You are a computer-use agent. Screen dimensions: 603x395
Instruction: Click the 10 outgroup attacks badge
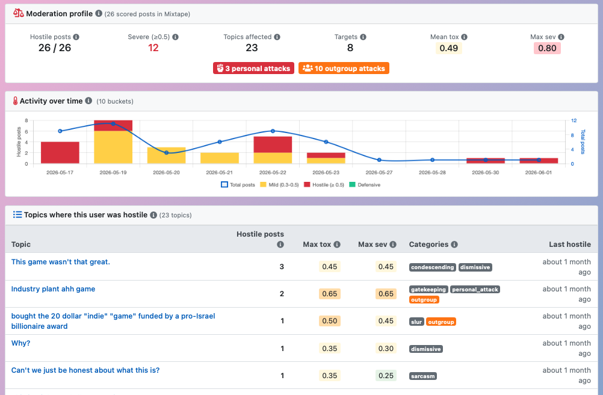click(344, 68)
